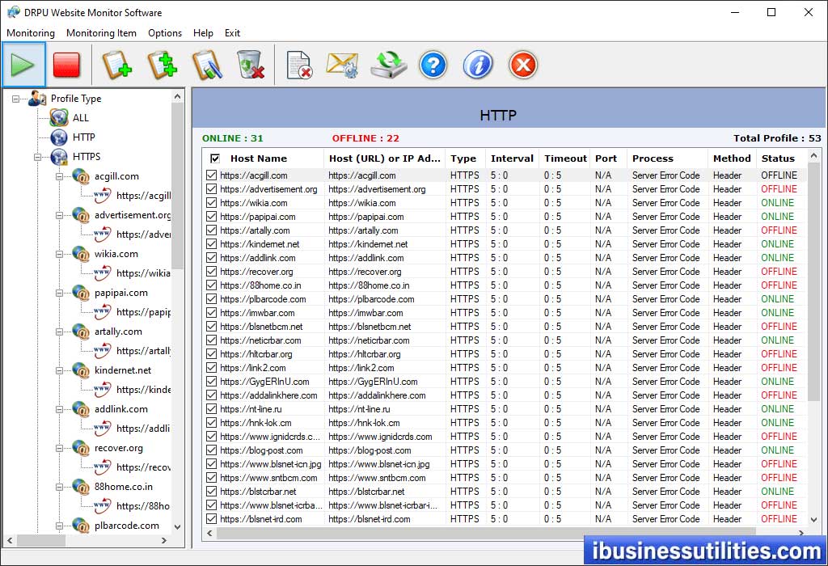The height and width of the screenshot is (566, 828).
Task: Select the ALL profile type globe icon
Action: pyautogui.click(x=59, y=118)
